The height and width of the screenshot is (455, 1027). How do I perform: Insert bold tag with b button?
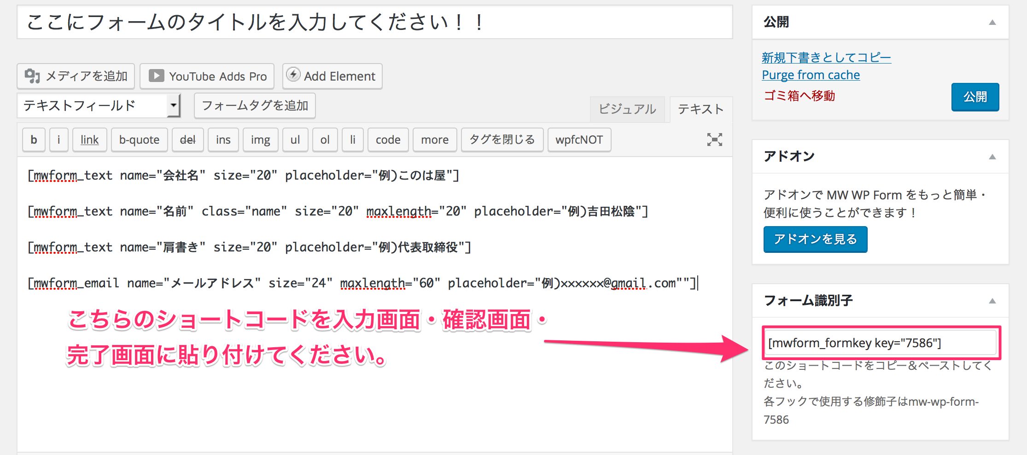[x=34, y=140]
